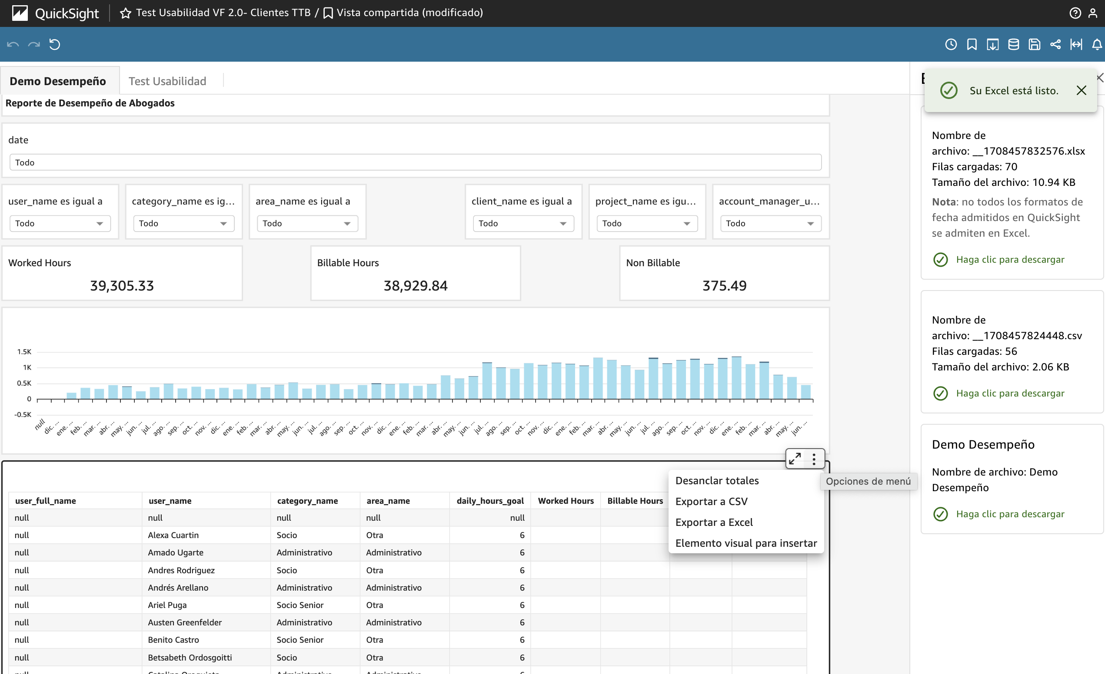Open the client_name filter dropdown
Viewport: 1105px width, 674px height.
coord(523,223)
